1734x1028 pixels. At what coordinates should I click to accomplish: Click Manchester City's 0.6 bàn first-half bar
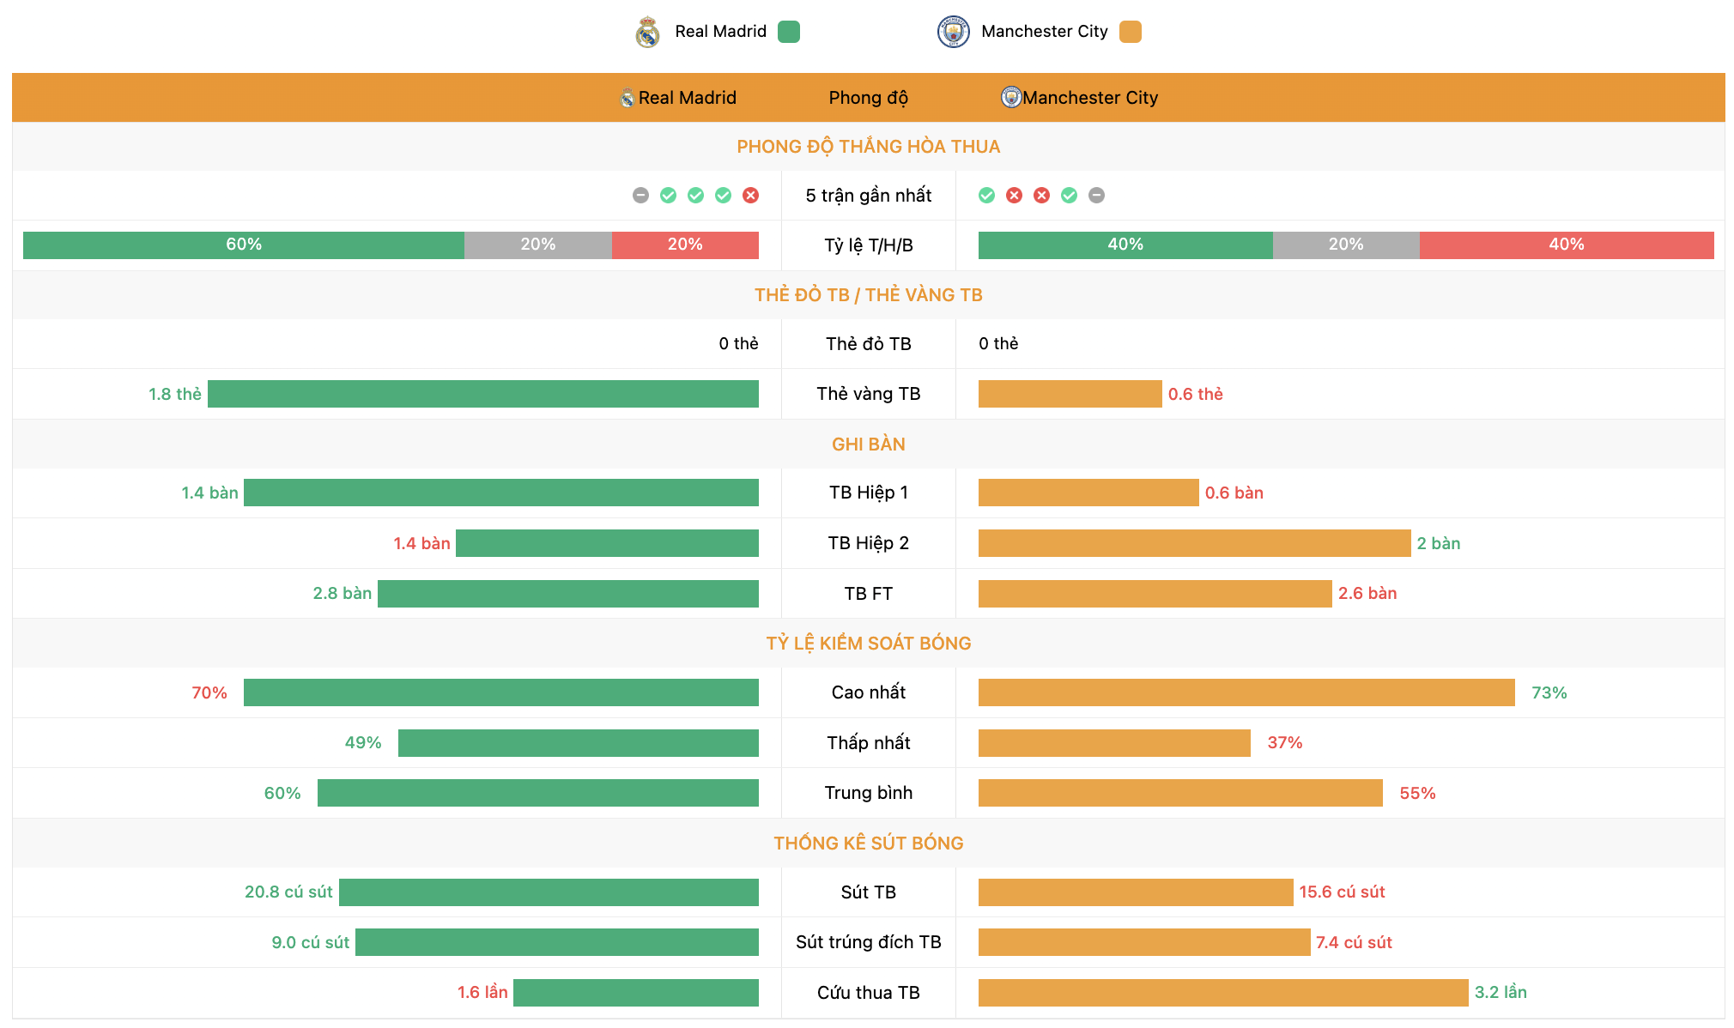1088,493
